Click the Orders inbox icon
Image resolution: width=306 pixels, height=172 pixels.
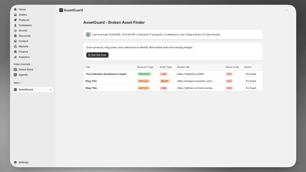pyautogui.click(x=16, y=15)
